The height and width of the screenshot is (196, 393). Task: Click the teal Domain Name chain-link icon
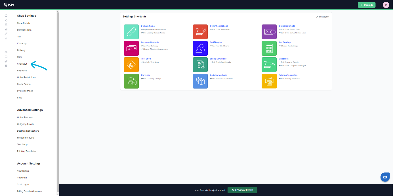coord(131,32)
